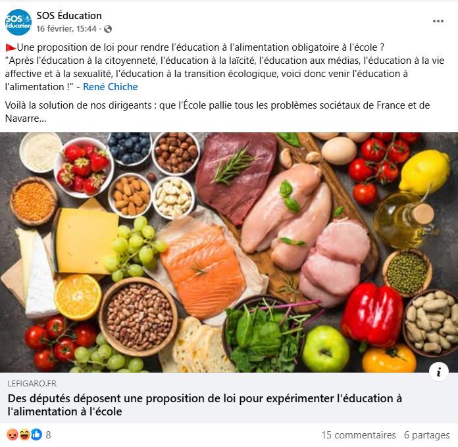
Task: Open the SOS Éducation profile picture
Action: coord(18,22)
